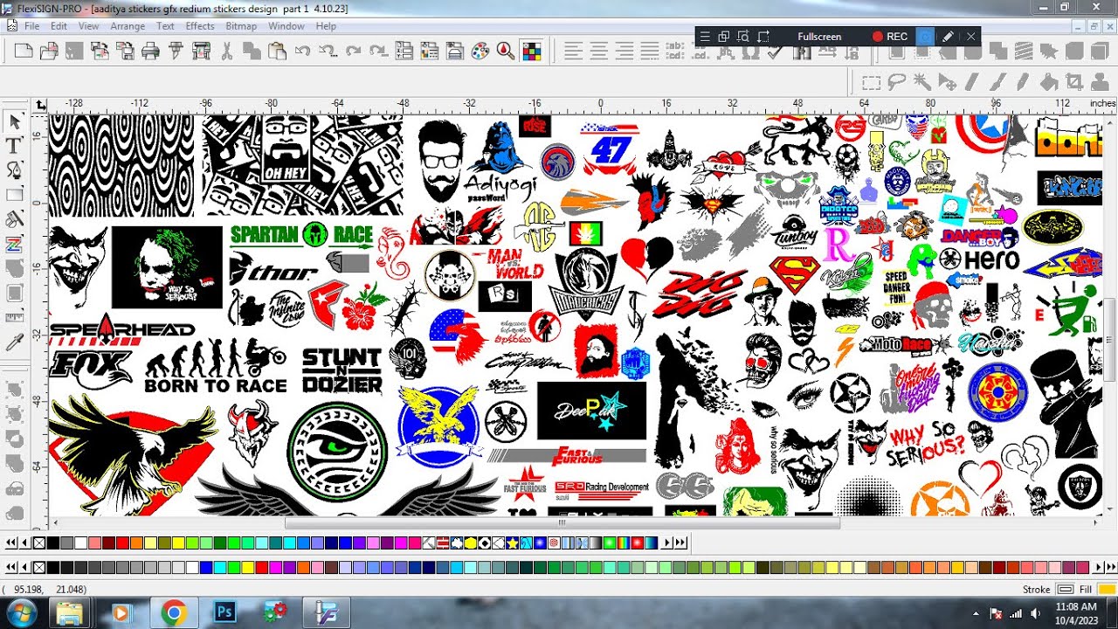The height and width of the screenshot is (629, 1118).
Task: Click the ruler origin corner box
Action: point(40,104)
